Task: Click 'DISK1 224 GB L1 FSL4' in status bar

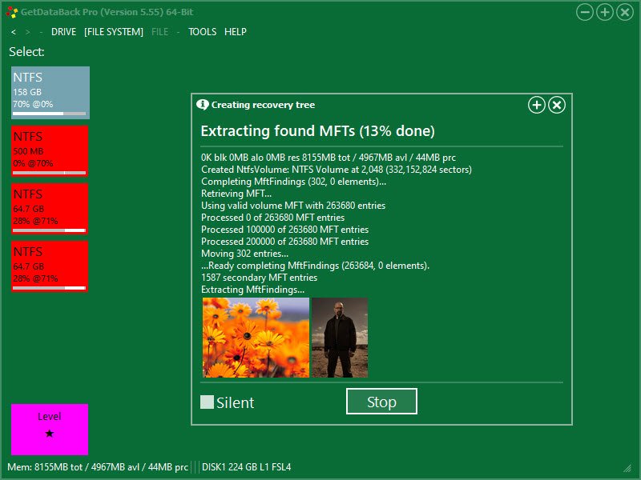Action: (x=247, y=467)
